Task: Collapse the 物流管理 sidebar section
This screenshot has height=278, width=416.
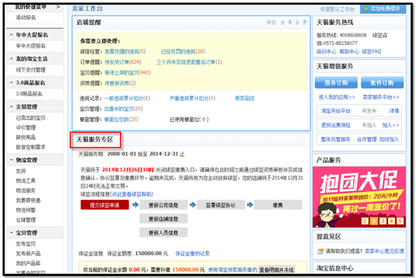Action: (x=11, y=160)
